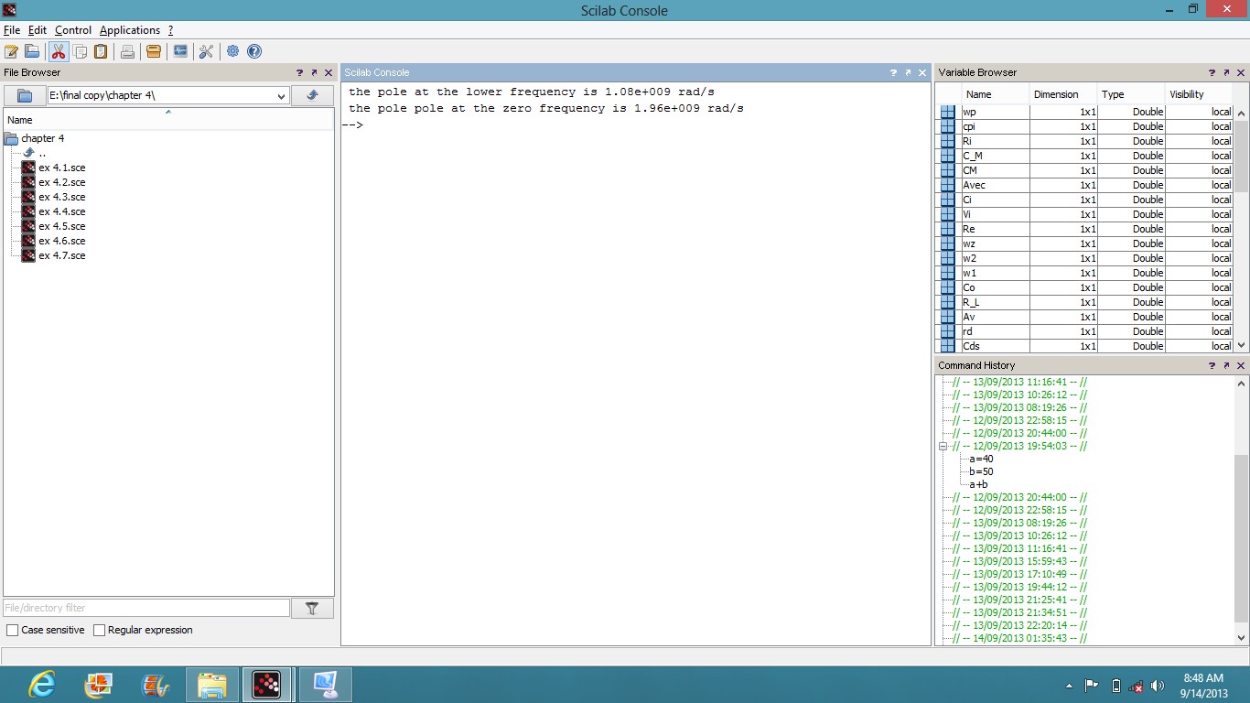Toggle the Regular expression checkbox
The image size is (1250, 703).
tap(100, 630)
